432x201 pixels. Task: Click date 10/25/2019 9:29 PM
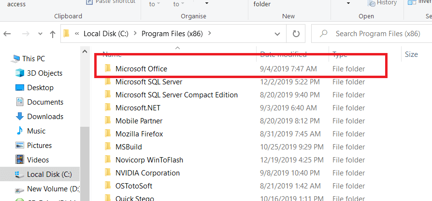pos(292,147)
